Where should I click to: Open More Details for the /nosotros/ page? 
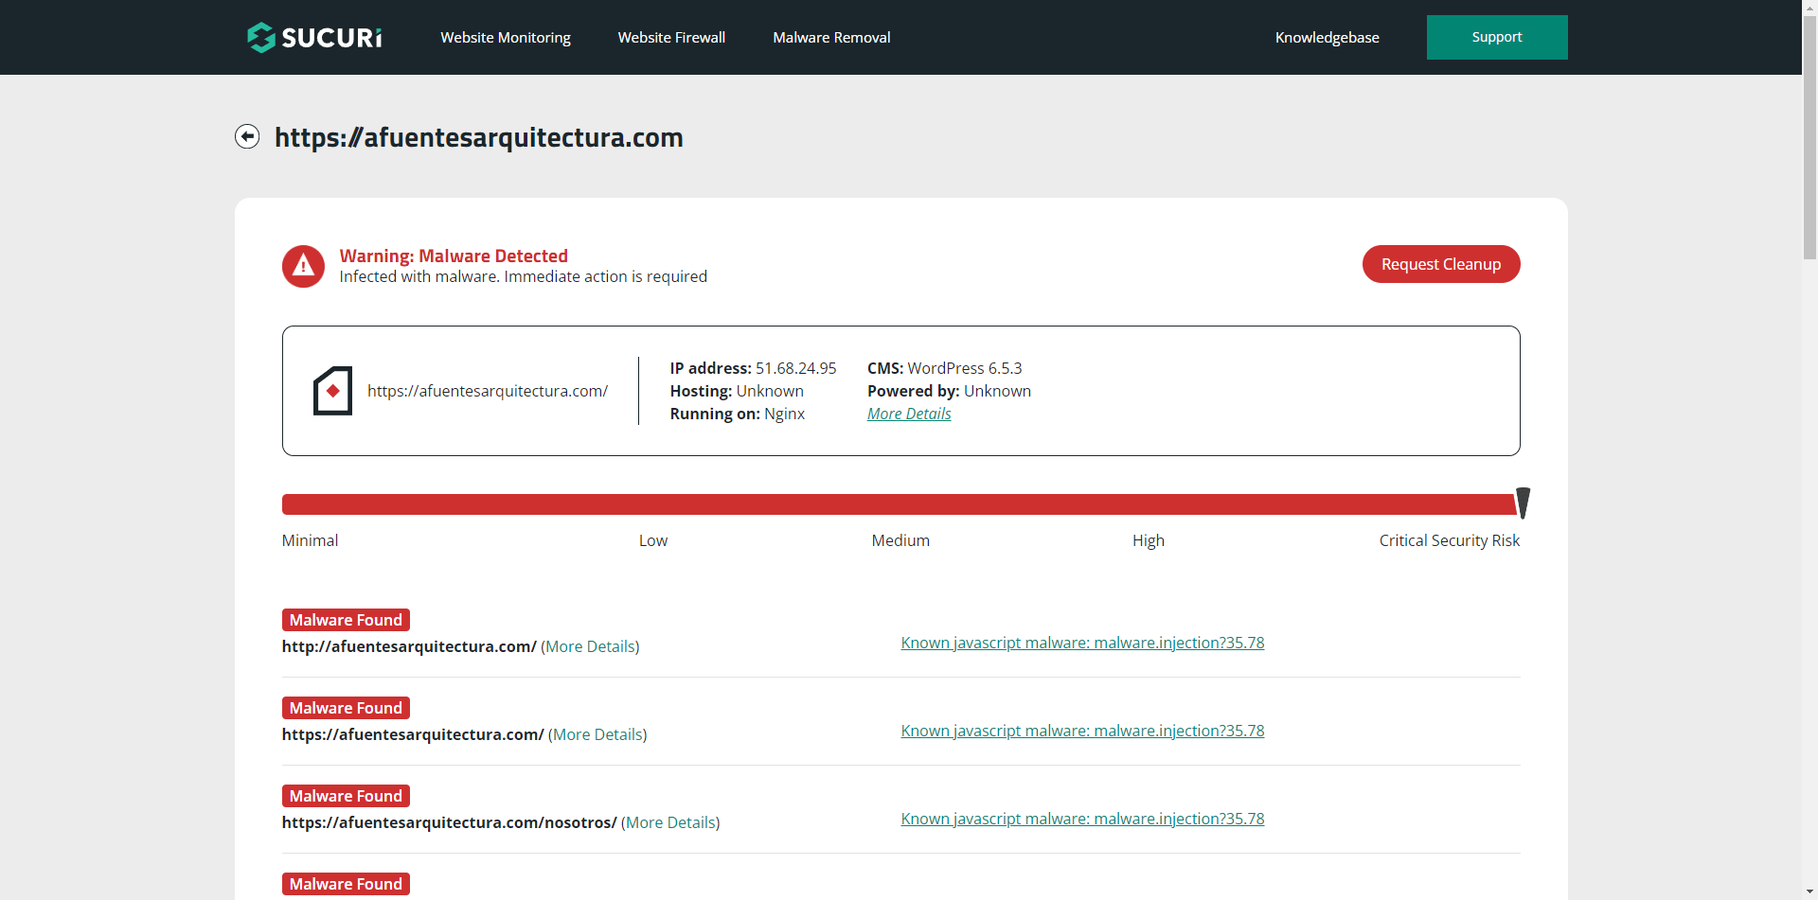coord(670,822)
